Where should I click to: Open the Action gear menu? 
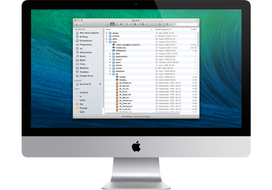[x=144, y=24]
